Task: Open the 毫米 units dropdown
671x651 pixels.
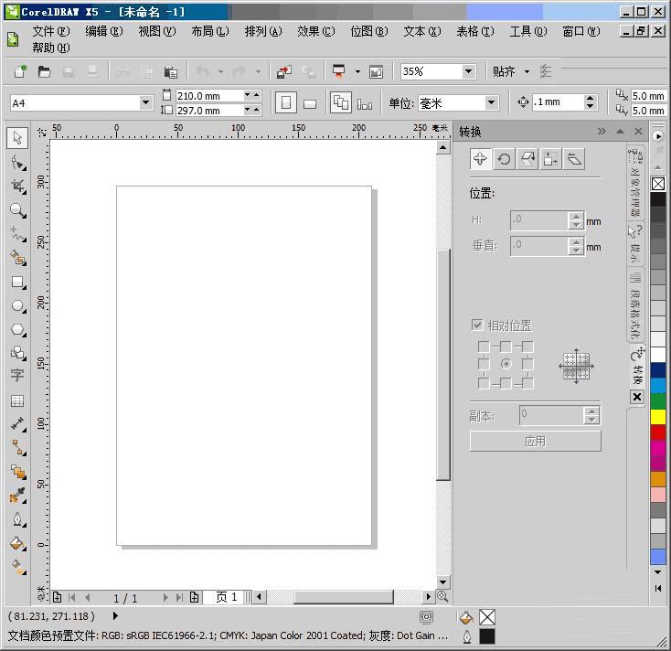Action: click(491, 103)
